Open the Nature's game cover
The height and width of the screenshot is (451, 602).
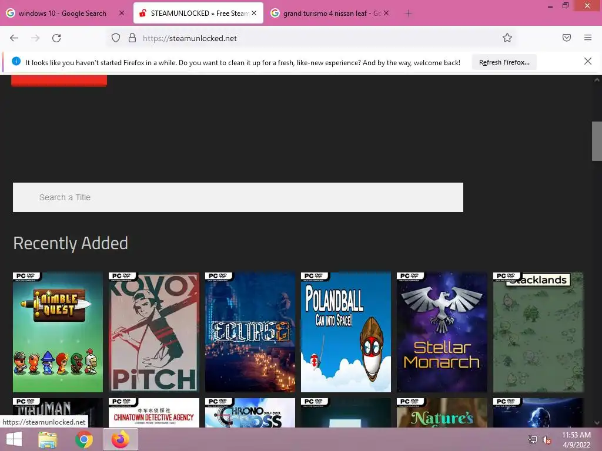click(x=442, y=413)
